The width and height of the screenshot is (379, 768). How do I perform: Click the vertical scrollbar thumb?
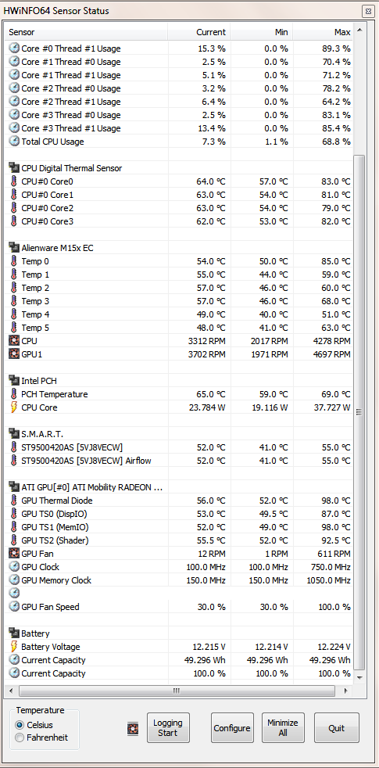[x=359, y=412]
